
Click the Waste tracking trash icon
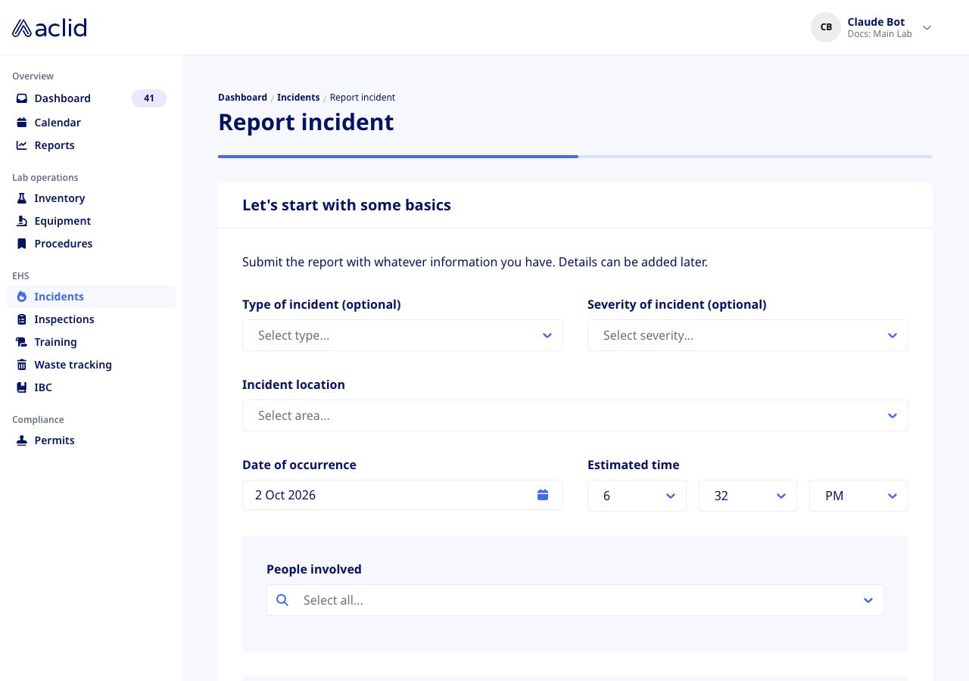point(22,365)
